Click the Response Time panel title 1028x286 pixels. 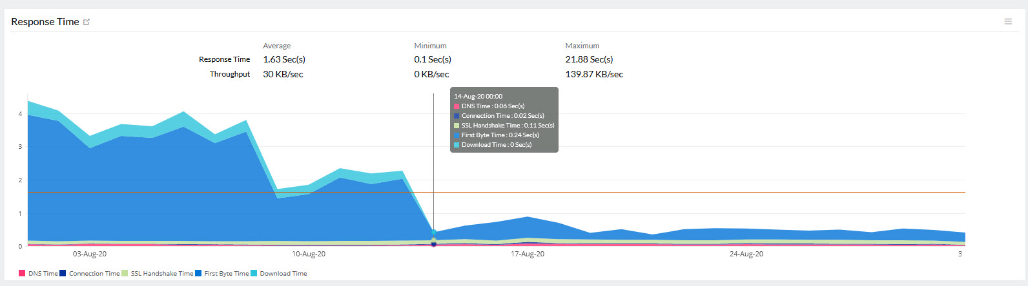[45, 22]
